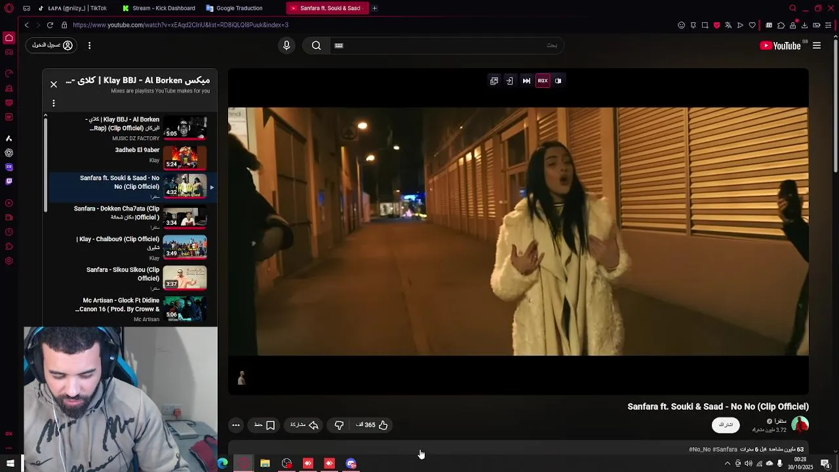The width and height of the screenshot is (839, 472).
Task: Open a new browser tab
Action: (374, 8)
